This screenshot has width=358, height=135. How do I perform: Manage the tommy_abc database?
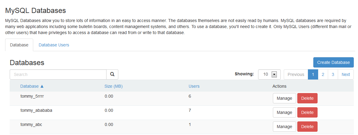click(284, 127)
